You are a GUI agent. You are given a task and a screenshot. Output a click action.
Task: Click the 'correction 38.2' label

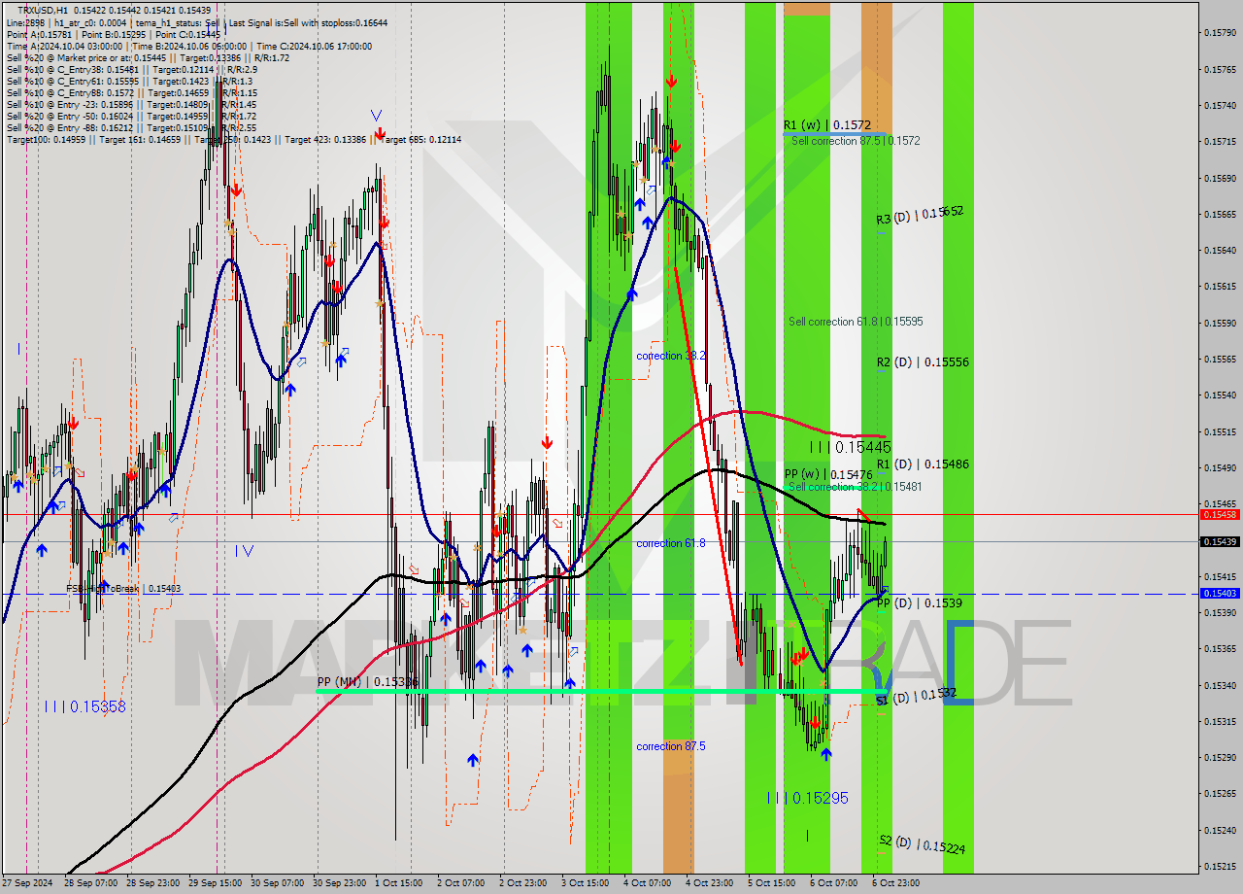coord(671,356)
